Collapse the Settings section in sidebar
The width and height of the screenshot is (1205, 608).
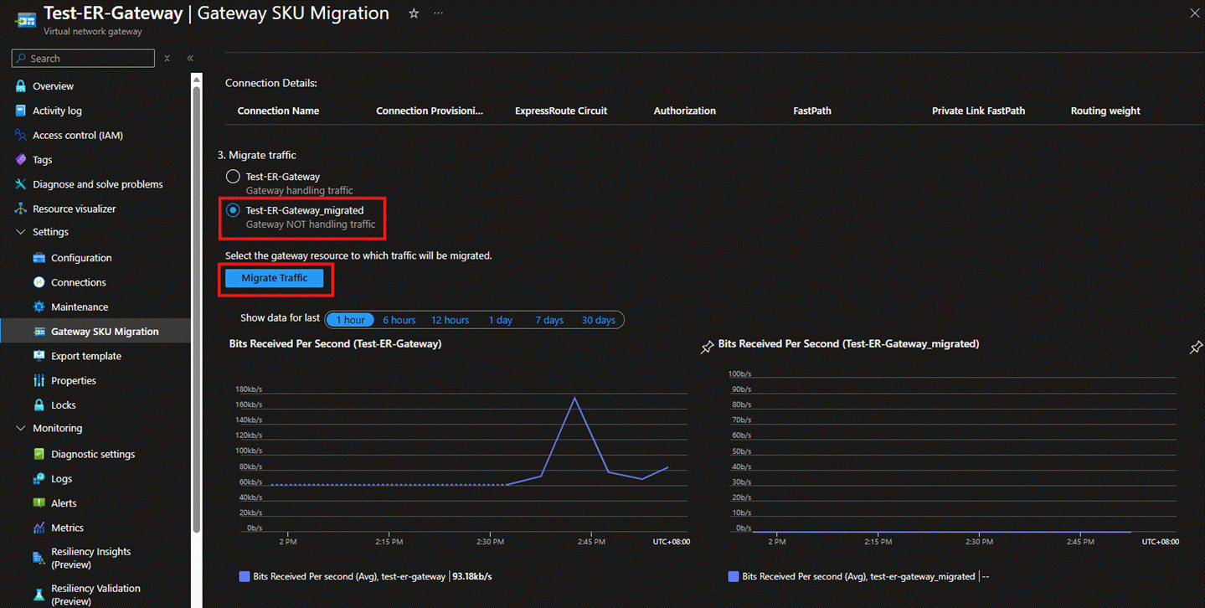(x=21, y=232)
